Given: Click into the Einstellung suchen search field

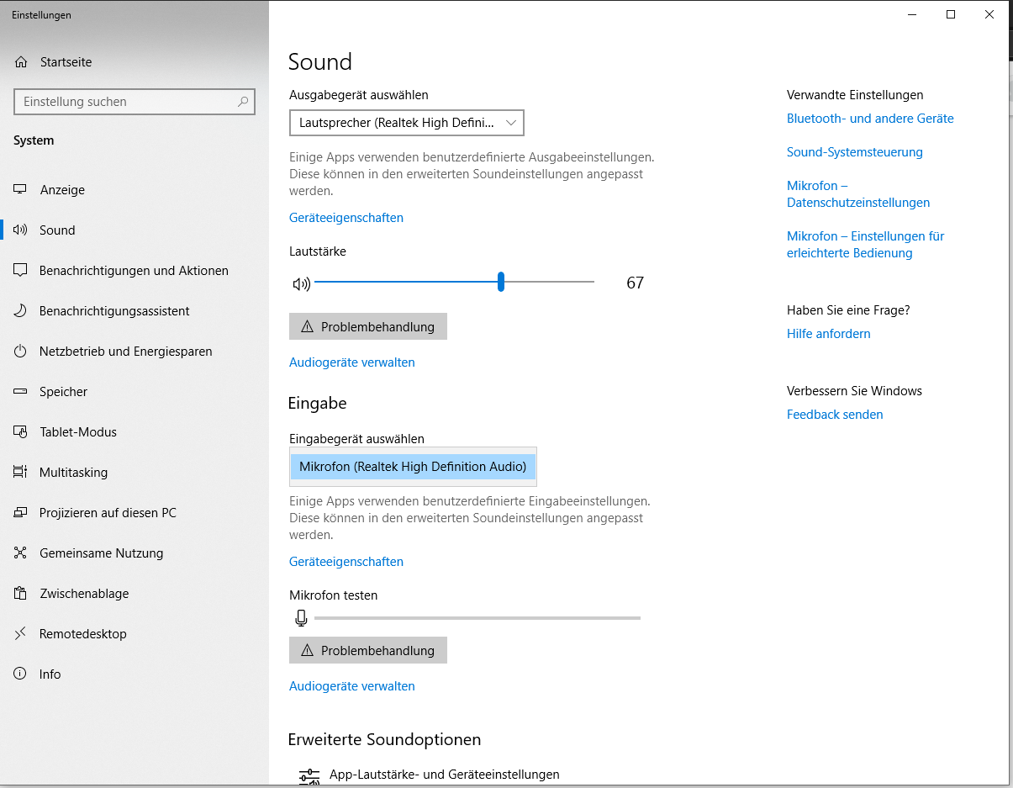Looking at the screenshot, I should pyautogui.click(x=126, y=102).
